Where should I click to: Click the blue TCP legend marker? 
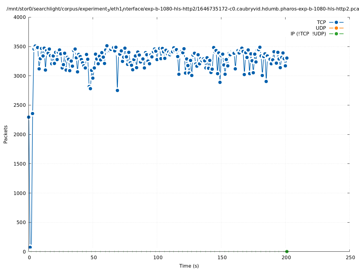point(336,22)
